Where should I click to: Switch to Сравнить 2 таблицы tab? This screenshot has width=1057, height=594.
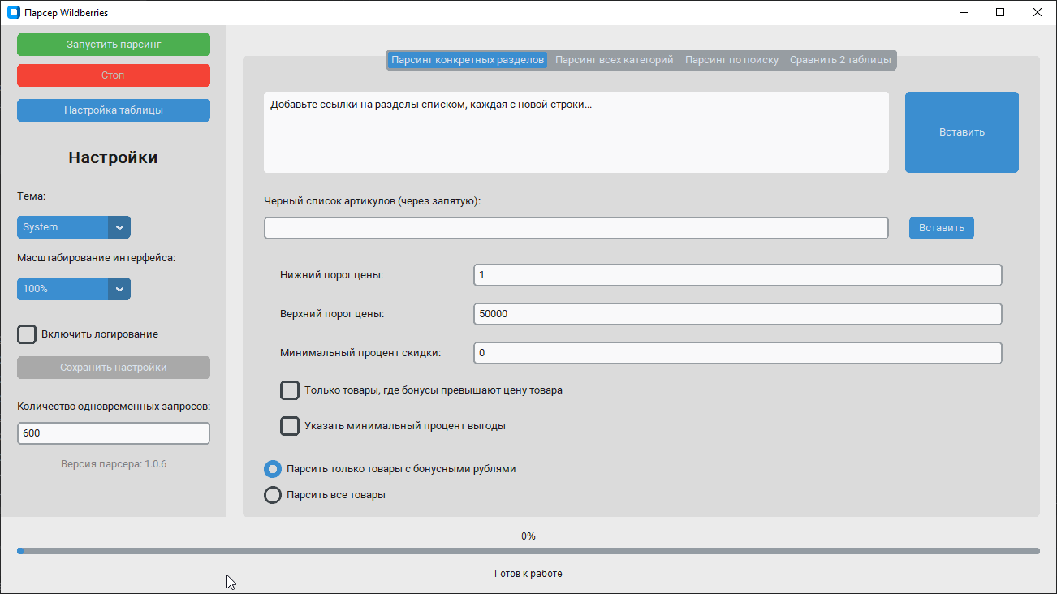click(840, 60)
